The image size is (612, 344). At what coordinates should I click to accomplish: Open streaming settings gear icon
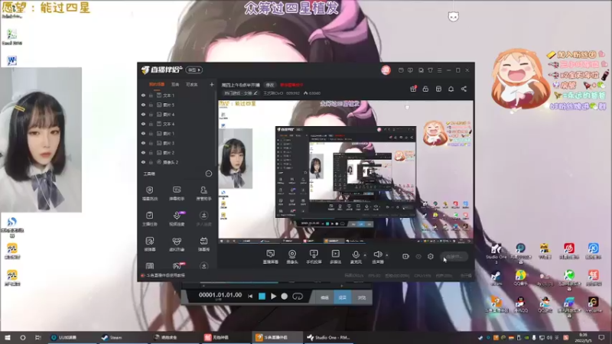click(x=431, y=256)
